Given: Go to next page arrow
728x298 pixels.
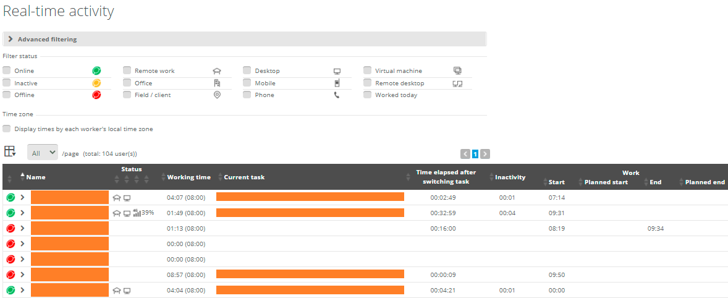Looking at the screenshot, I should (485, 154).
